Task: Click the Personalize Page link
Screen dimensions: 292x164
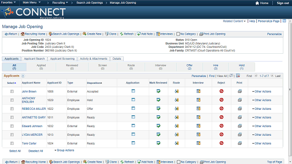Action: click(269, 21)
